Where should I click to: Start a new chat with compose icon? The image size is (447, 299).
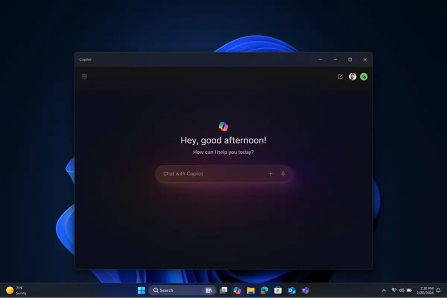click(x=340, y=77)
